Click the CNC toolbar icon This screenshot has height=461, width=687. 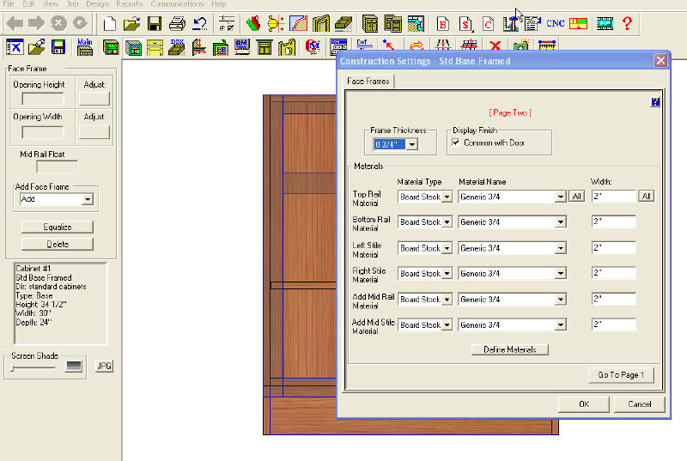pos(555,24)
